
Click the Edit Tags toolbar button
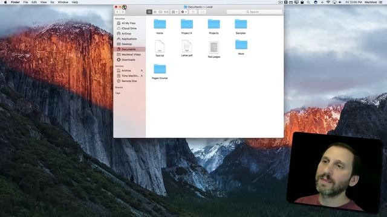coord(202,12)
